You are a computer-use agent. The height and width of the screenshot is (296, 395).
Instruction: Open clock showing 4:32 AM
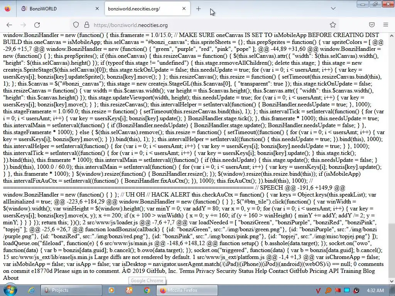pos(375,291)
